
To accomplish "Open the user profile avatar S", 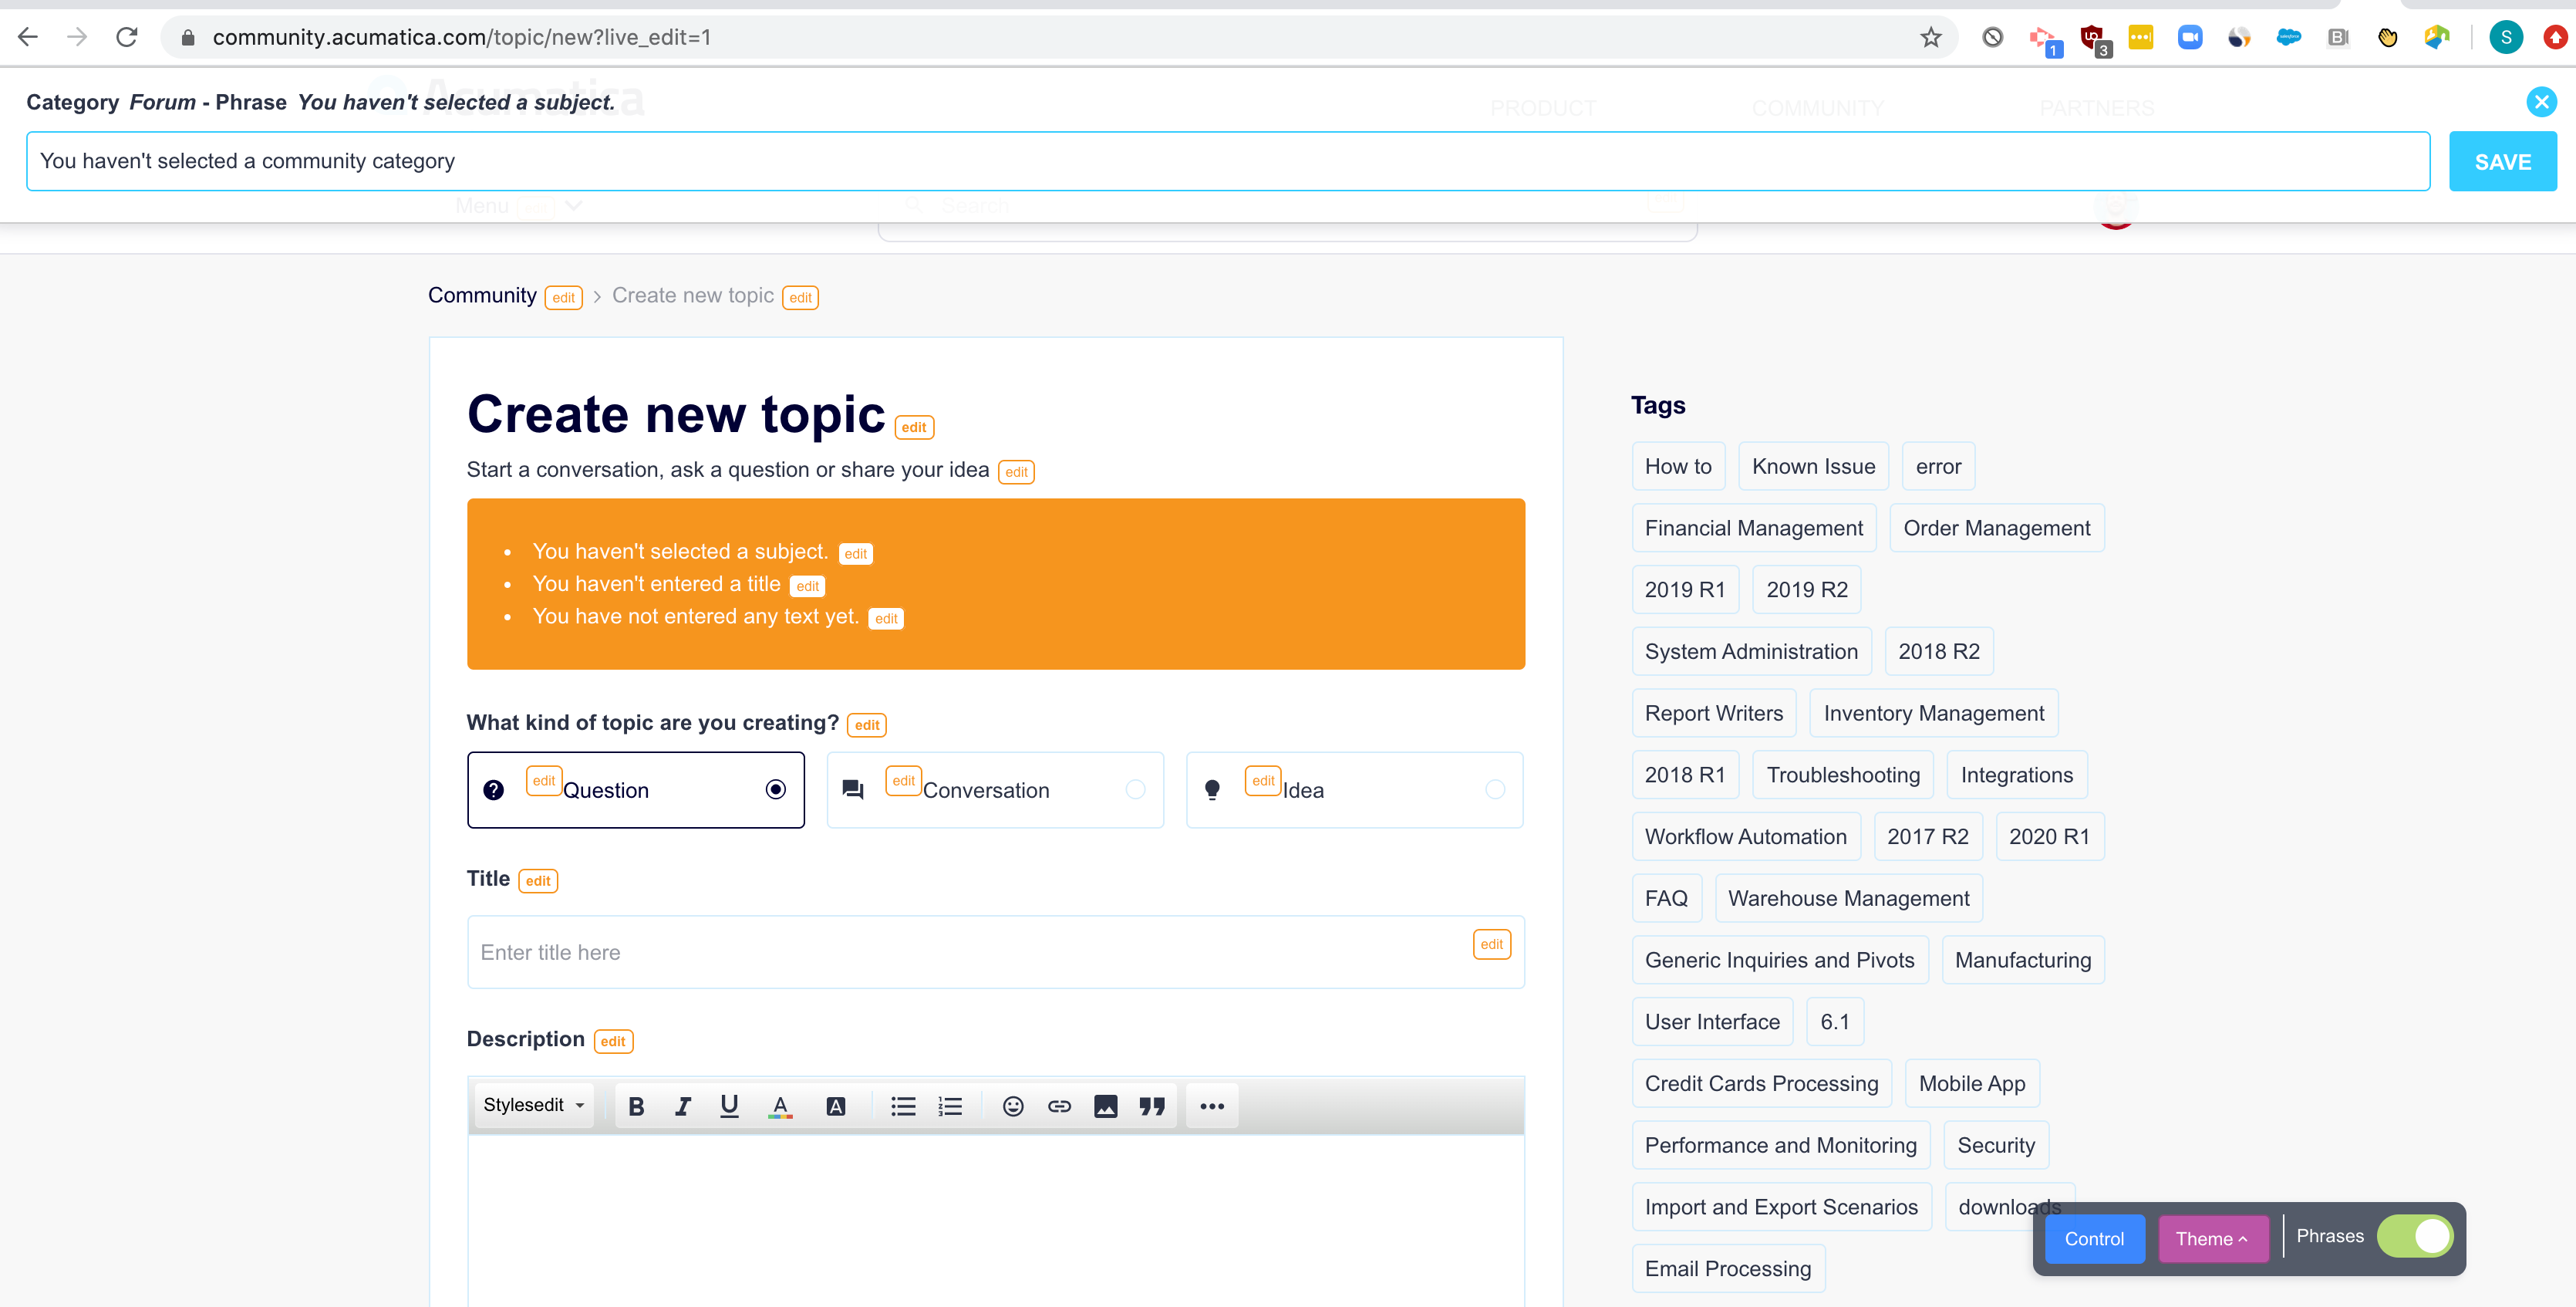I will tap(2505, 37).
